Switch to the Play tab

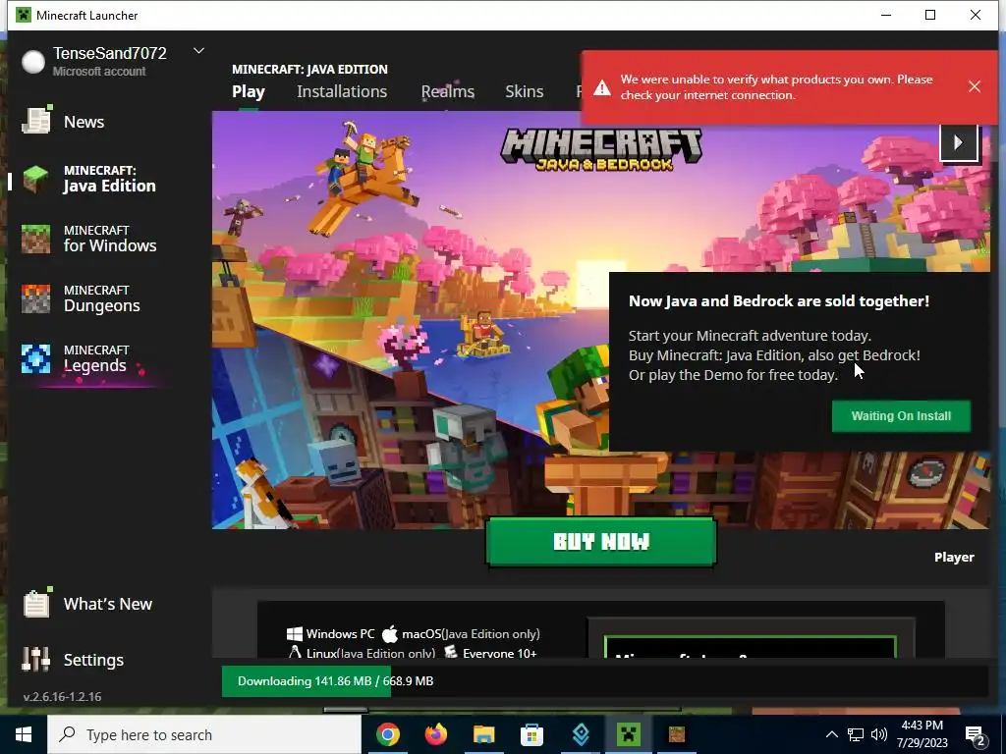pyautogui.click(x=249, y=91)
